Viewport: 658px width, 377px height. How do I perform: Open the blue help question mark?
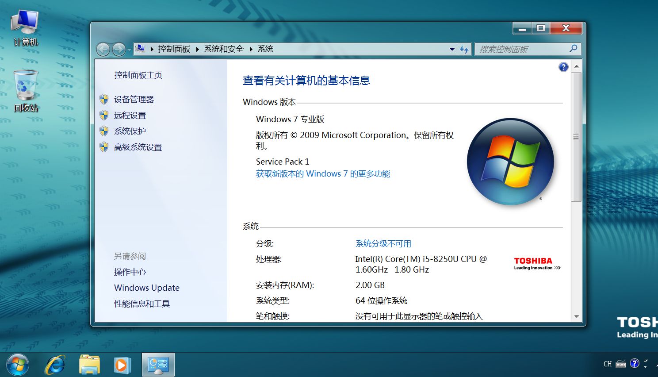563,67
